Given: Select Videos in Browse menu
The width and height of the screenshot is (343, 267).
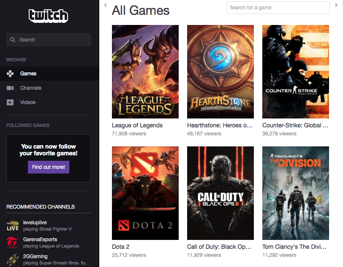Looking at the screenshot, I should click(49, 102).
